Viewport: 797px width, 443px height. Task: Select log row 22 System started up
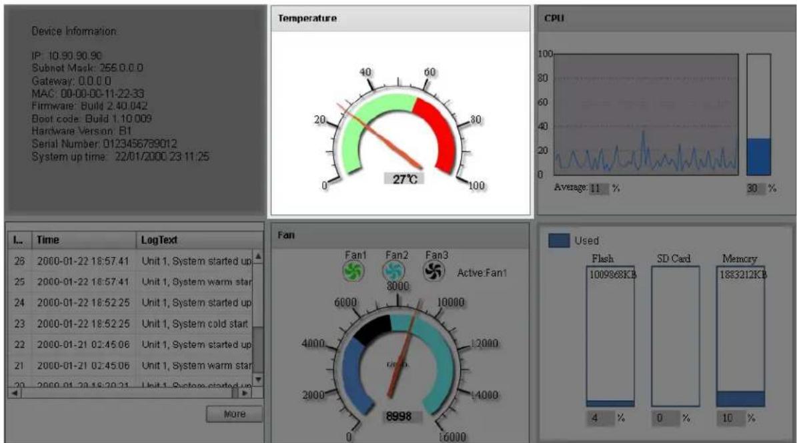[x=131, y=344]
